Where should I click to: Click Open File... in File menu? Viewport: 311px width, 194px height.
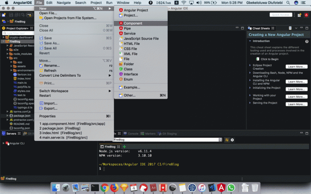[x=74, y=13]
